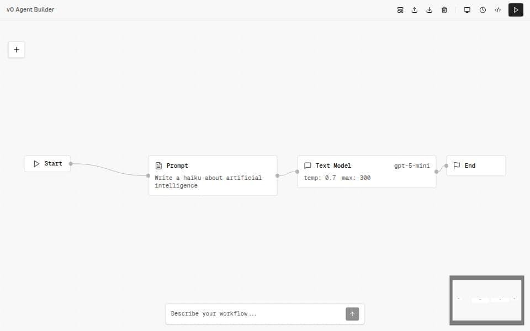530x331 pixels.
Task: Submit workflow description with the arrow button
Action: [x=352, y=313]
